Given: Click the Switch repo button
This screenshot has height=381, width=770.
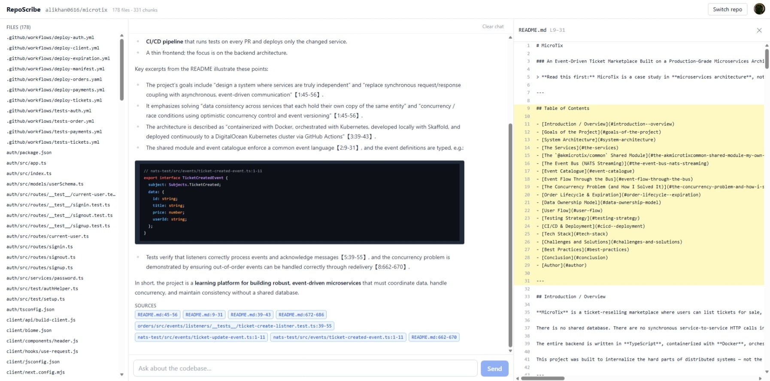Looking at the screenshot, I should [728, 9].
